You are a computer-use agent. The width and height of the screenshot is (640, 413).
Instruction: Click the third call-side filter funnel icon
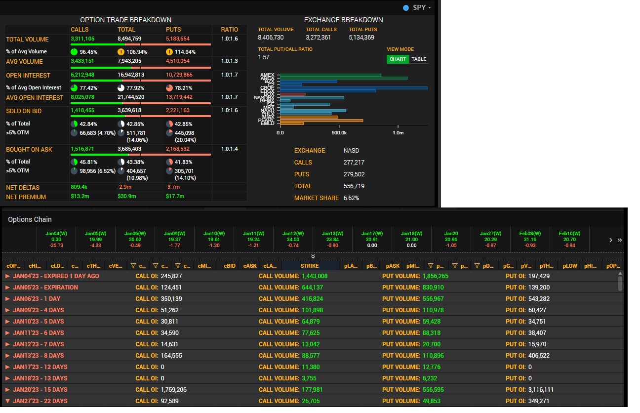[178, 266]
